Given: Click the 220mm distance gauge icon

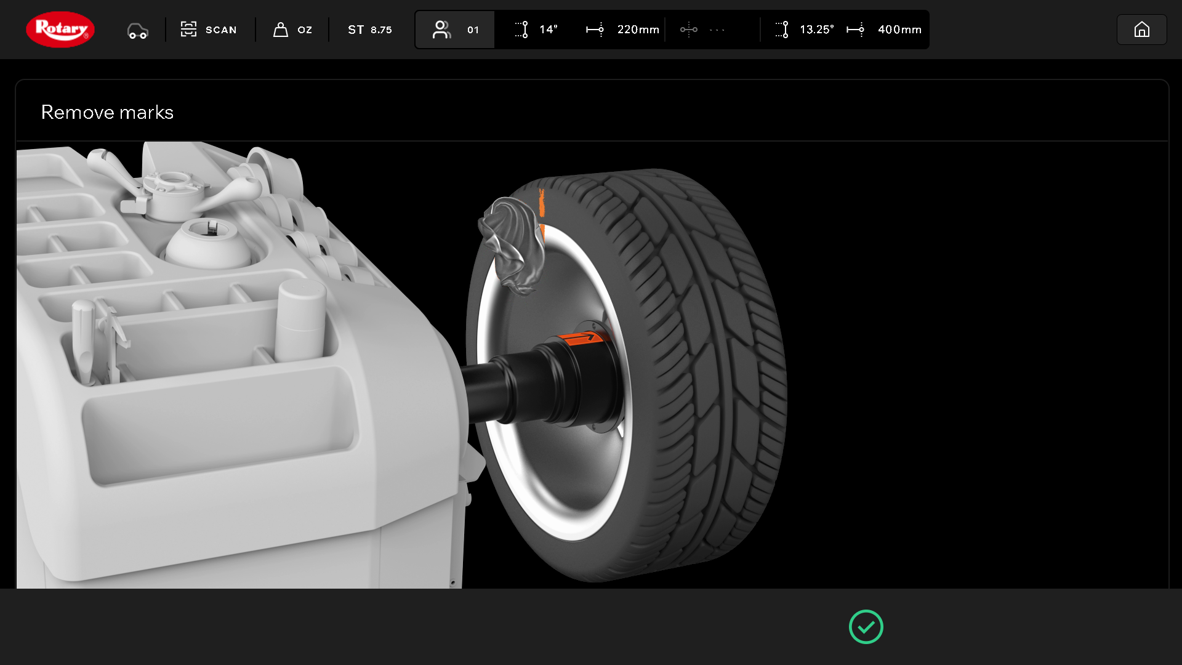Looking at the screenshot, I should coord(595,30).
